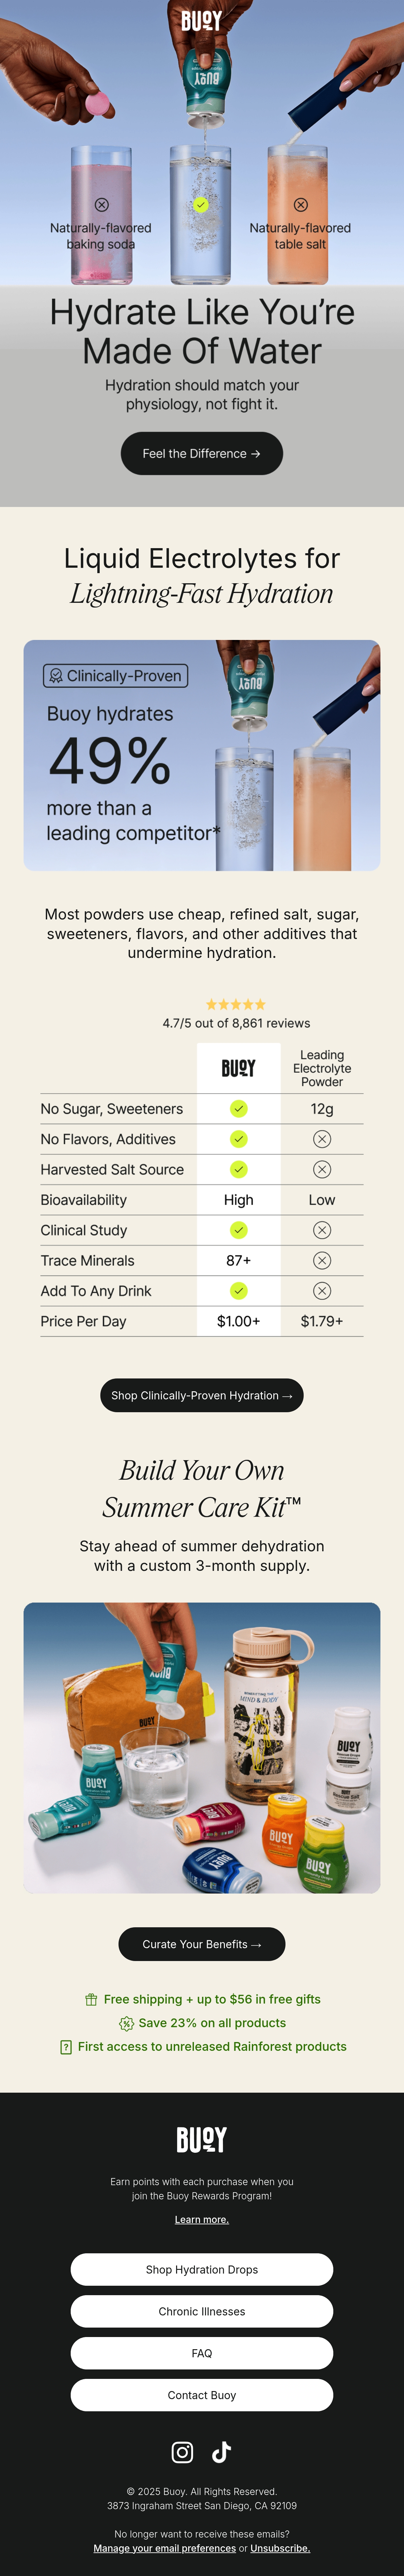Viewport: 404px width, 2576px height.
Task: Click the Learn more rewards link
Action: [x=202, y=2219]
